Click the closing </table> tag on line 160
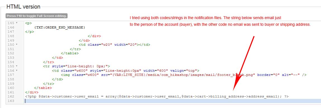321x108 pixels. pyautogui.click(x=43, y=88)
